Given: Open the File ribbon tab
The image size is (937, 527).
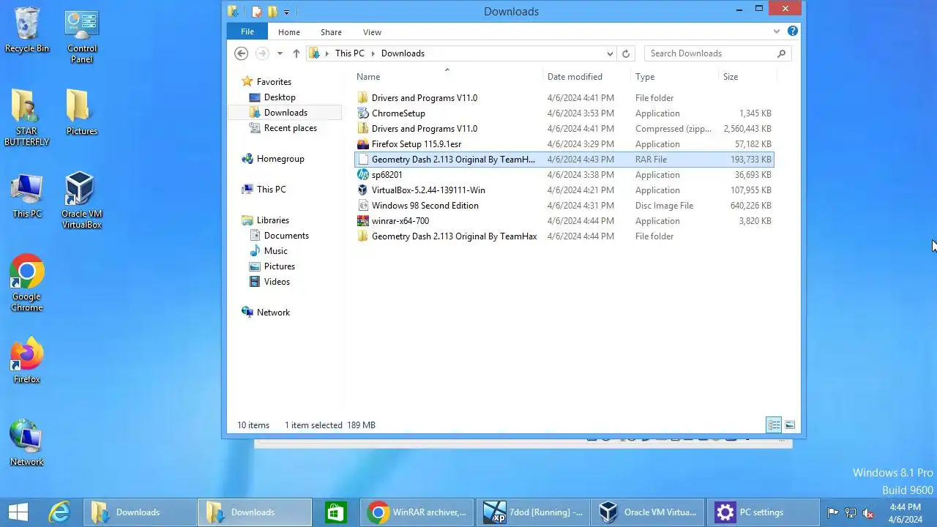Looking at the screenshot, I should pos(247,31).
